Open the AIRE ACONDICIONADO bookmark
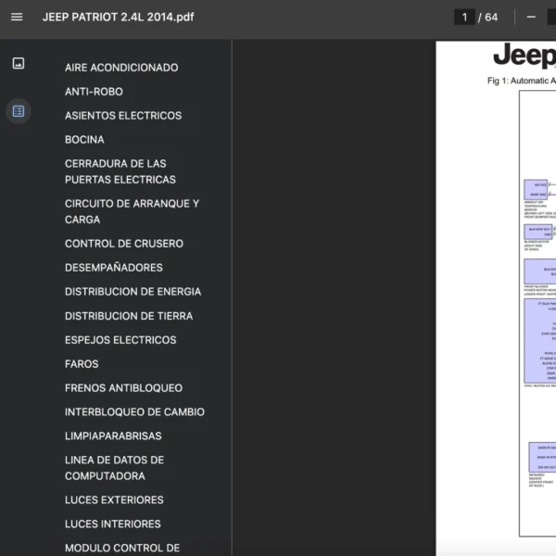This screenshot has width=556, height=556. (x=121, y=68)
